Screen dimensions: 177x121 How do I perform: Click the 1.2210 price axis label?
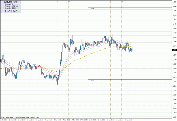[174, 95]
